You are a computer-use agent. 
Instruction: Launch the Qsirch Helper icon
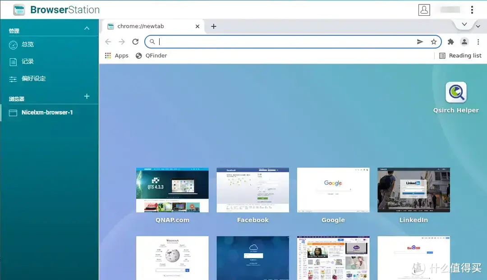point(456,92)
